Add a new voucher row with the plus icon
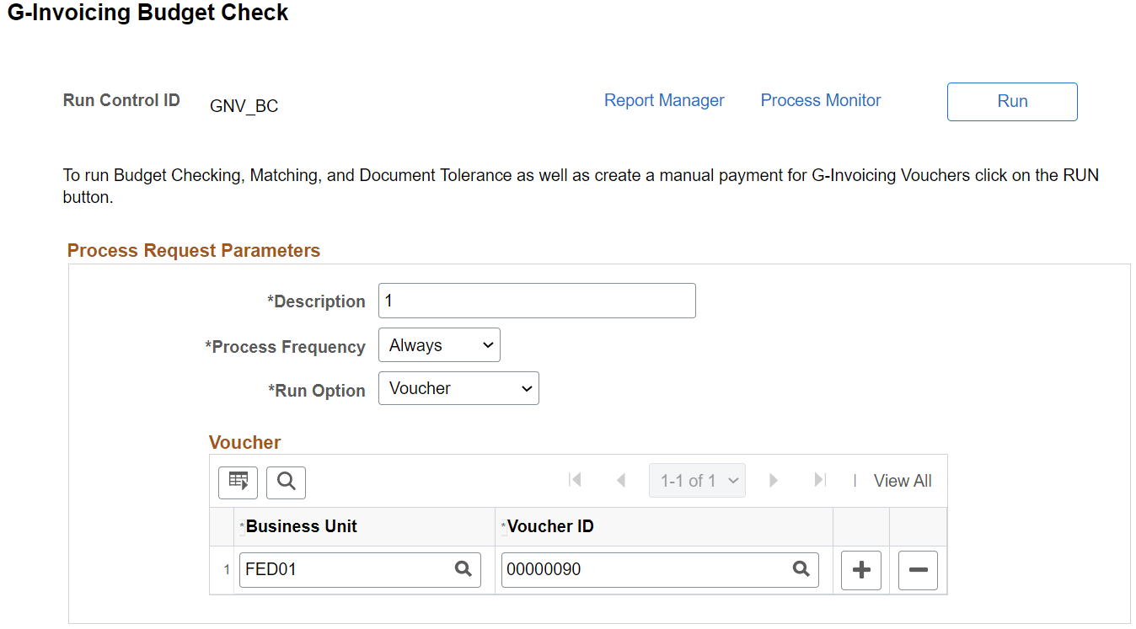 coord(860,570)
